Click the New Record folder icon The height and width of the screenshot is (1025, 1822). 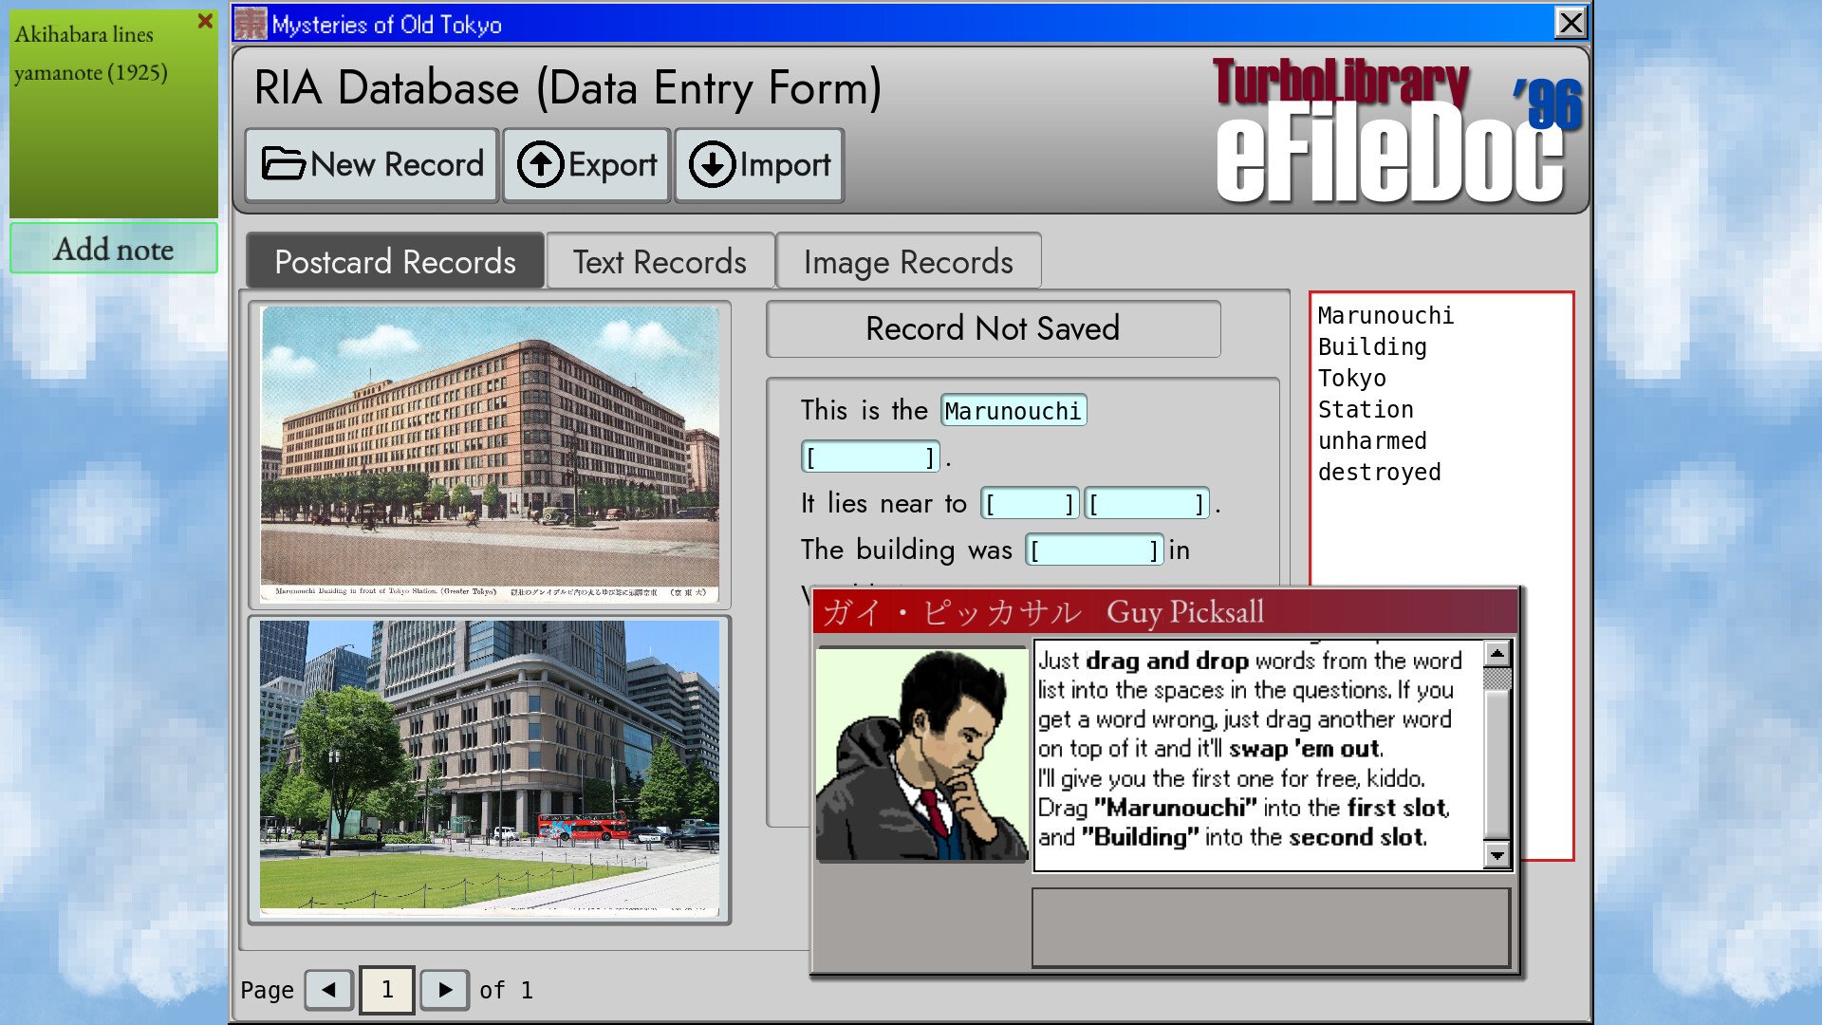click(x=283, y=164)
